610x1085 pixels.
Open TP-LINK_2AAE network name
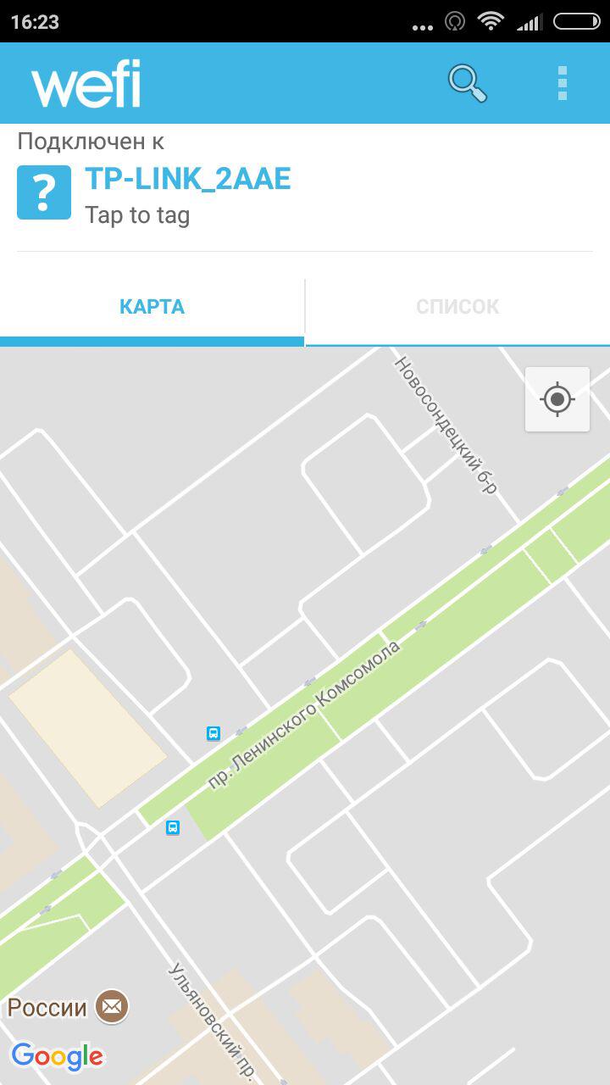pos(188,179)
